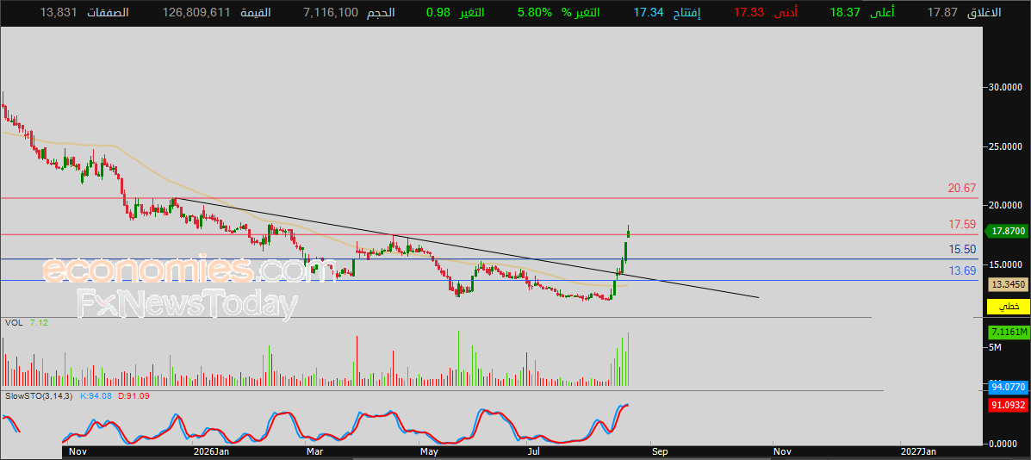This screenshot has width=1031, height=460.
Task: Click the red 91.0932 stochastic D tag
Action: coord(1008,405)
